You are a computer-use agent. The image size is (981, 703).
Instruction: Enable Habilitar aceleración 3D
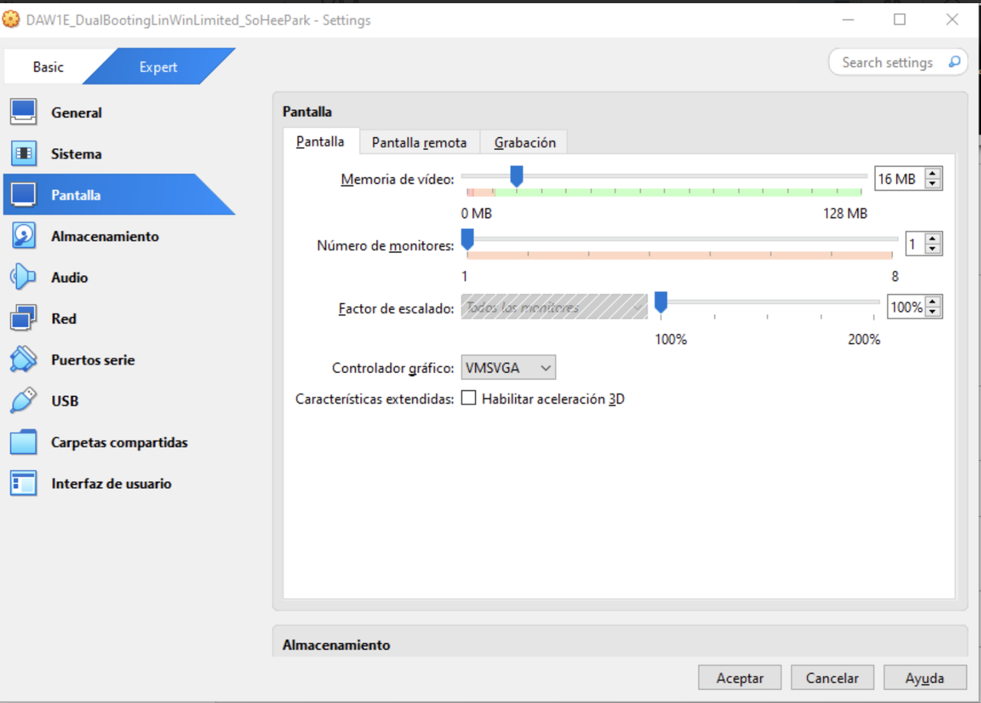click(x=470, y=398)
